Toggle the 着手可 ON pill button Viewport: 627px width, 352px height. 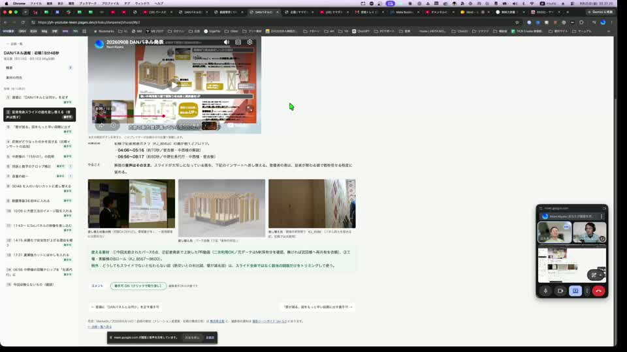[x=138, y=286]
